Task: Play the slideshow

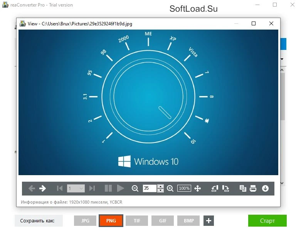Action: 120,189
